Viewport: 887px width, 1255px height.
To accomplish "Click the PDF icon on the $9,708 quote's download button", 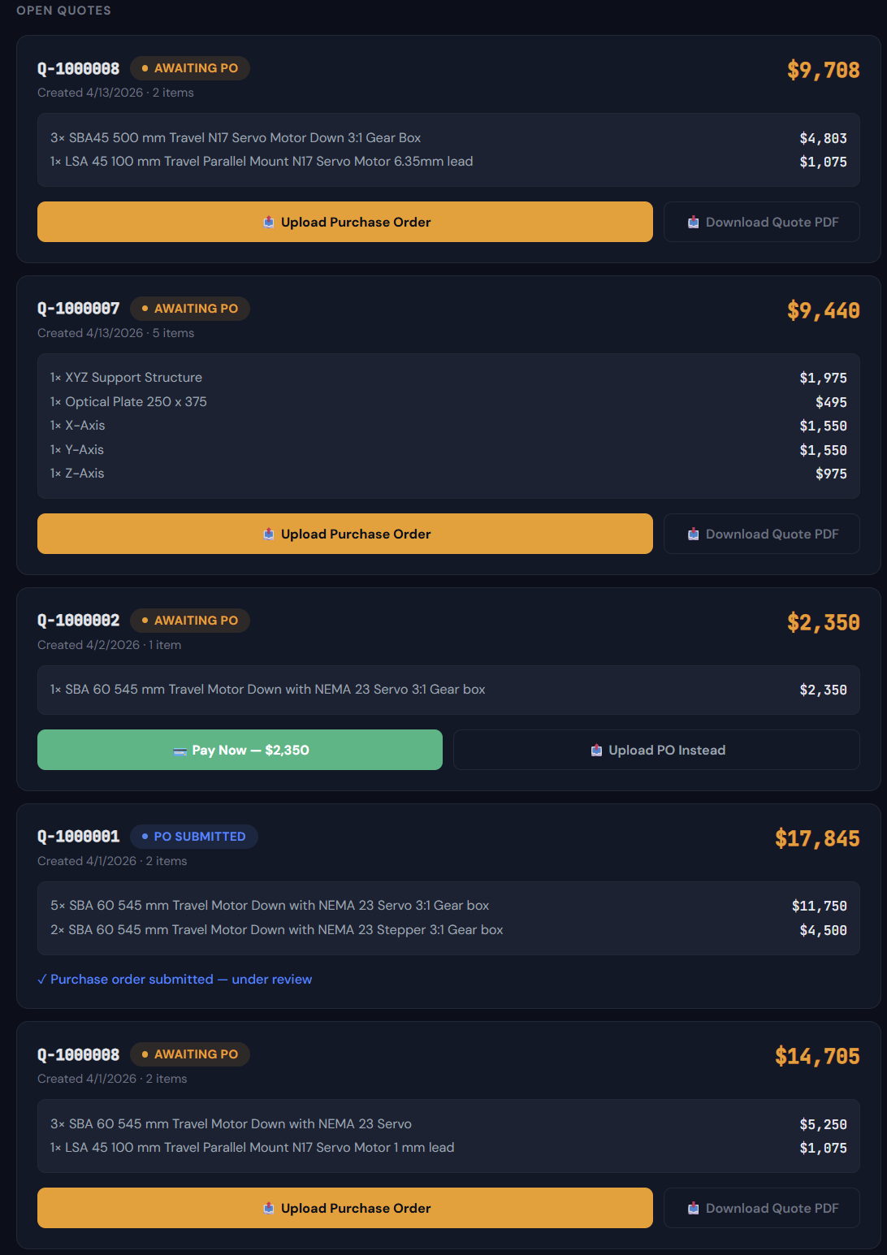I will (693, 222).
